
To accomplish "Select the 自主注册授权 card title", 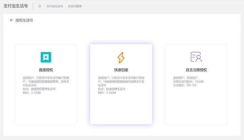I will point(196,70).
